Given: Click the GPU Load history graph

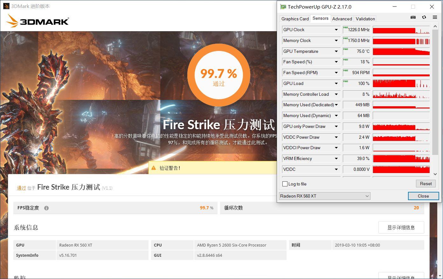Looking at the screenshot, I should pyautogui.click(x=401, y=84).
